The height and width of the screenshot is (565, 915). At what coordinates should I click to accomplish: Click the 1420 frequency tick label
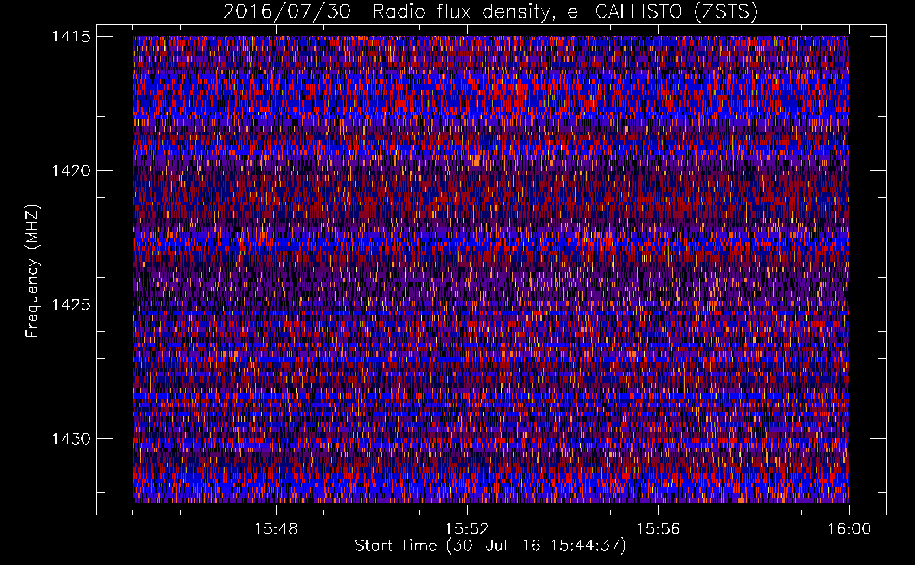tap(71, 171)
